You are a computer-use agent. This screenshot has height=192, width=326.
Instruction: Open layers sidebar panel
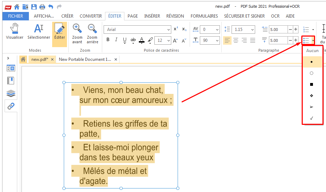11,93
